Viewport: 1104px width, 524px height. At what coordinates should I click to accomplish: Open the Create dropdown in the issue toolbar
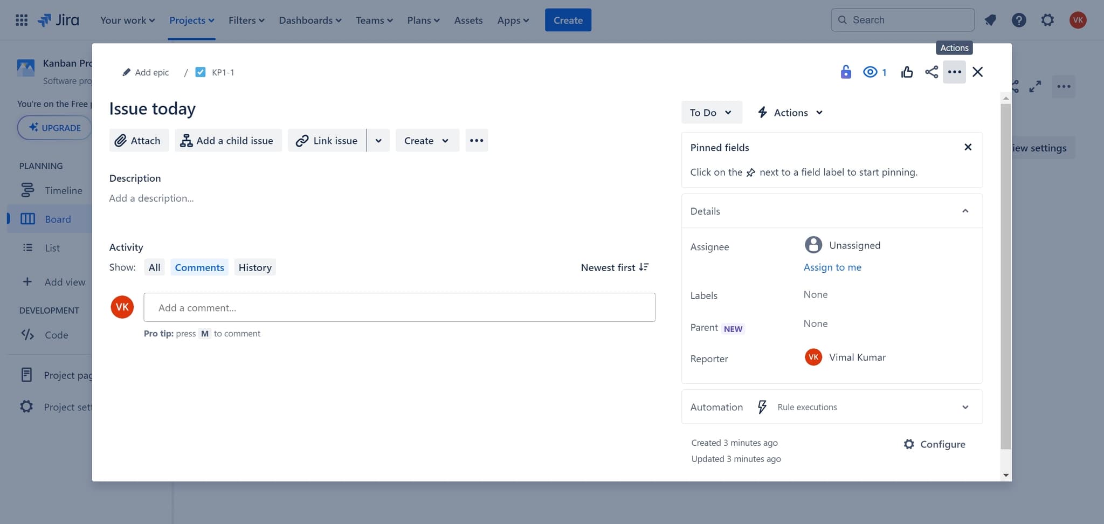coord(426,140)
